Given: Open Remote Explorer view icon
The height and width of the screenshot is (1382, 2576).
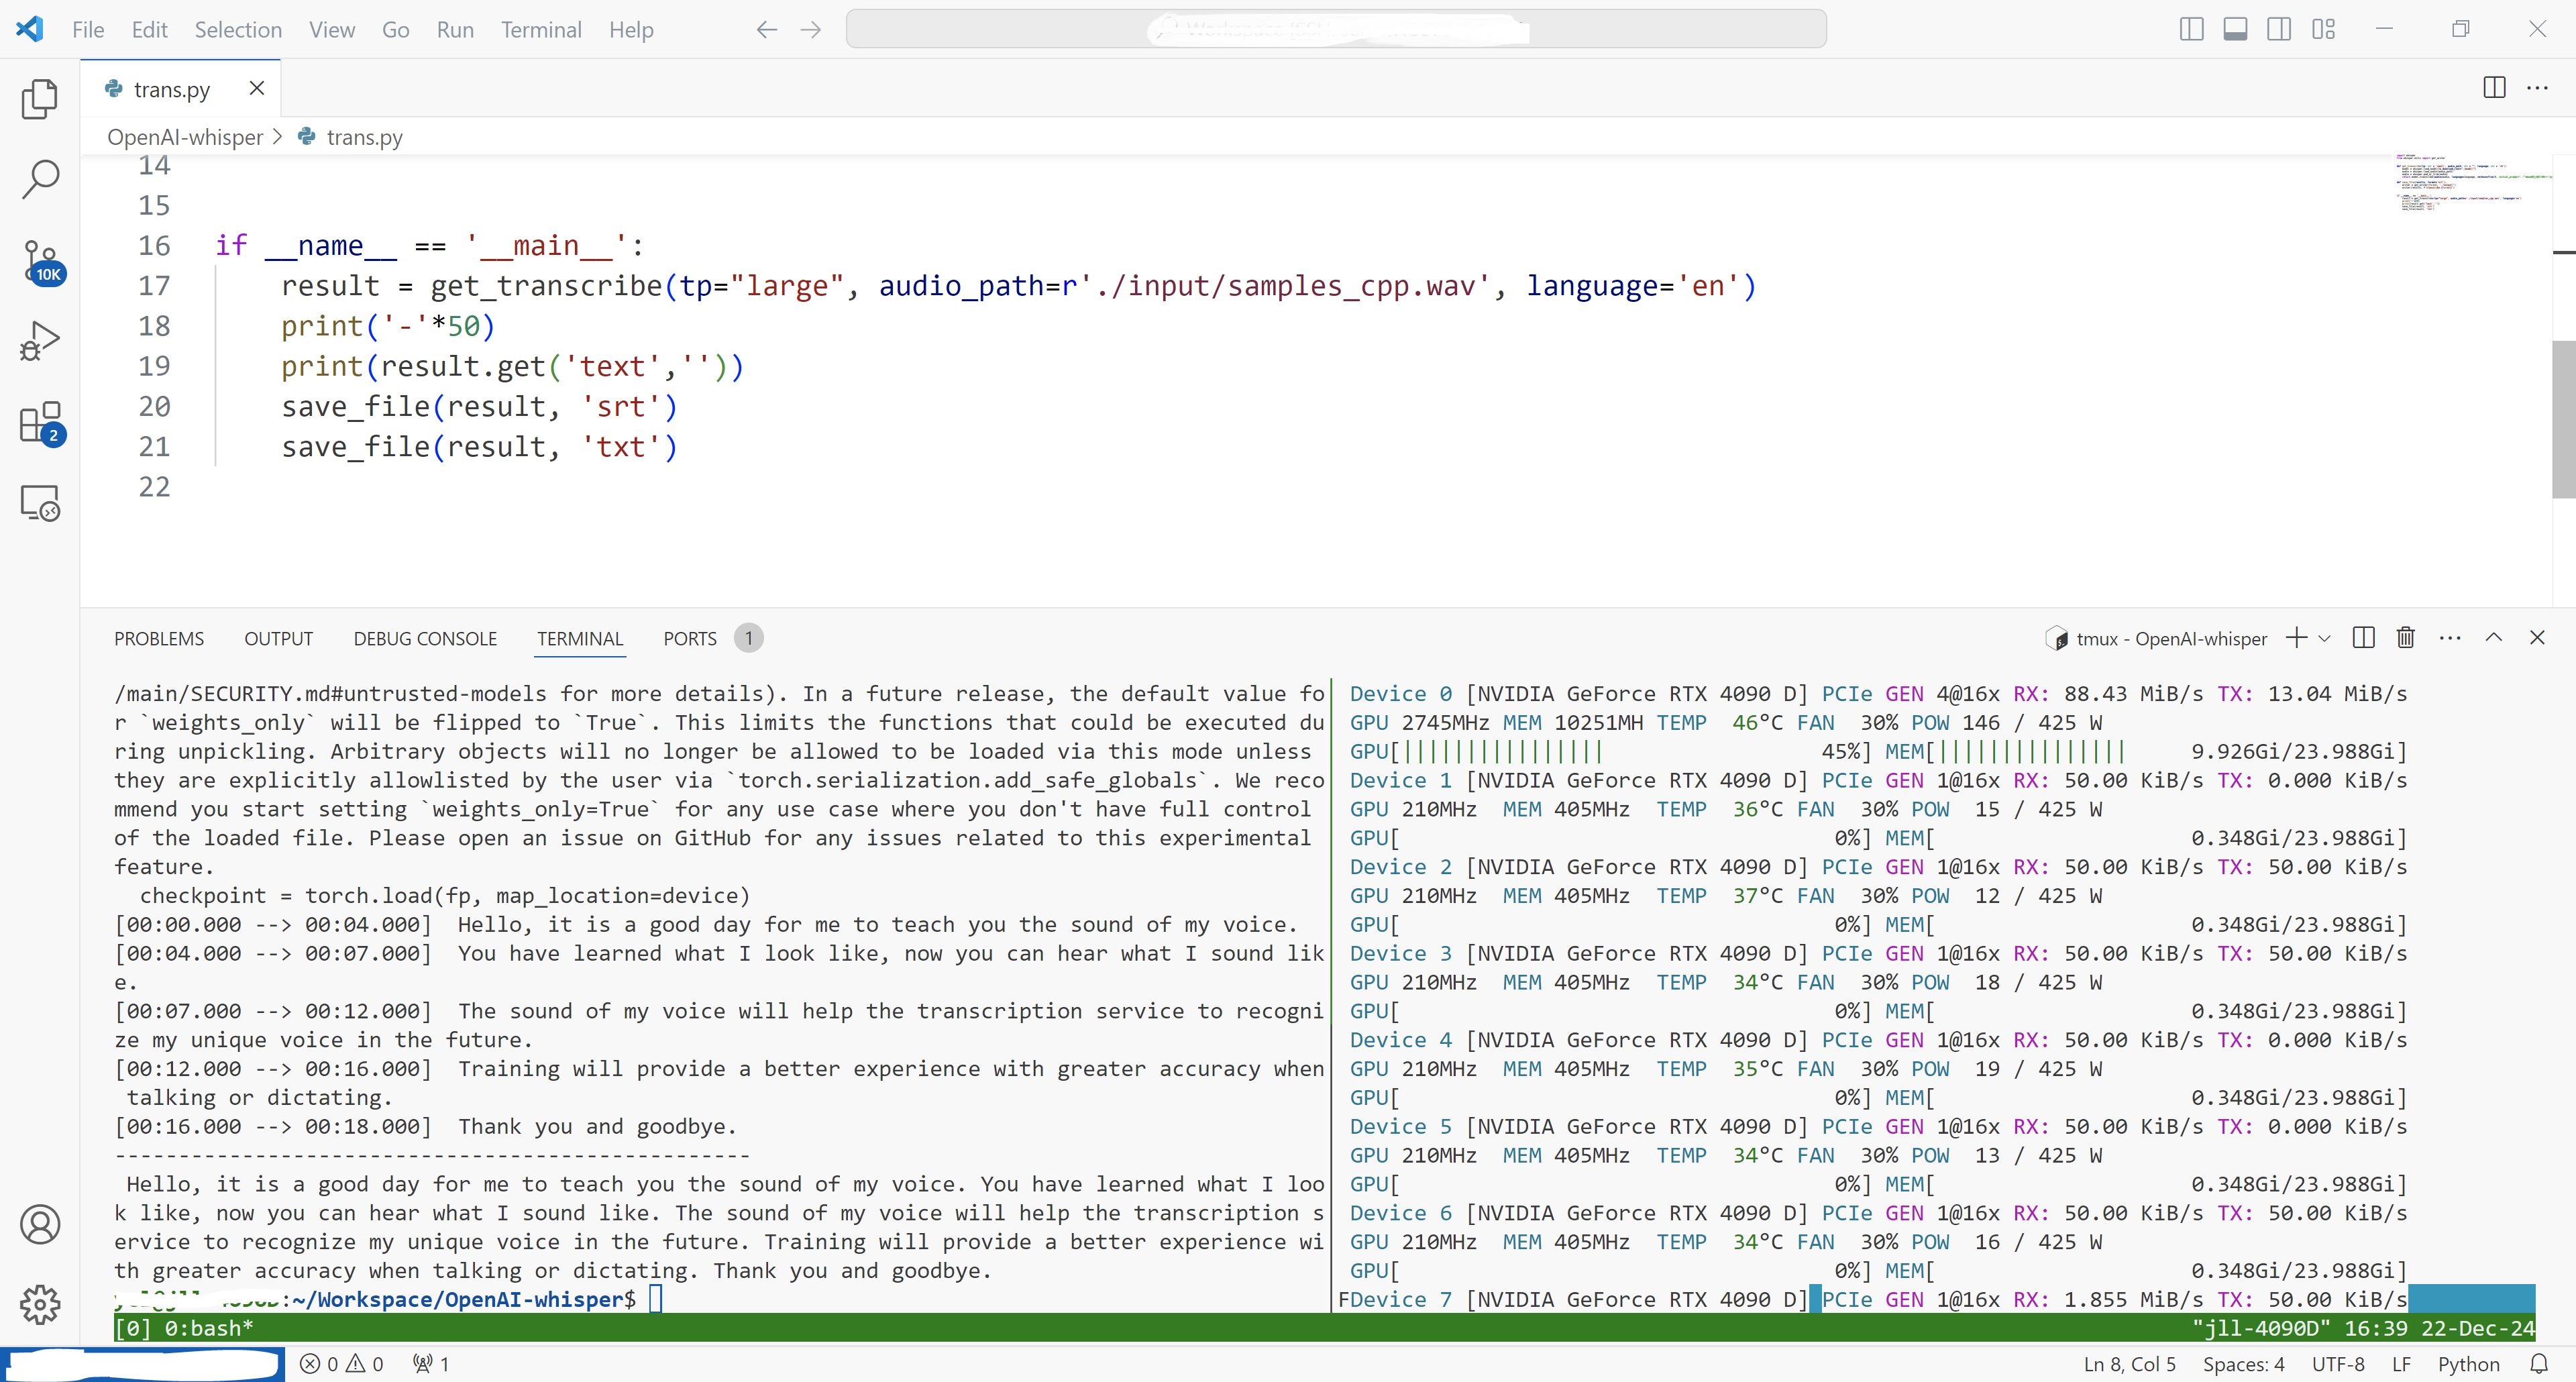Looking at the screenshot, I should pos(40,503).
